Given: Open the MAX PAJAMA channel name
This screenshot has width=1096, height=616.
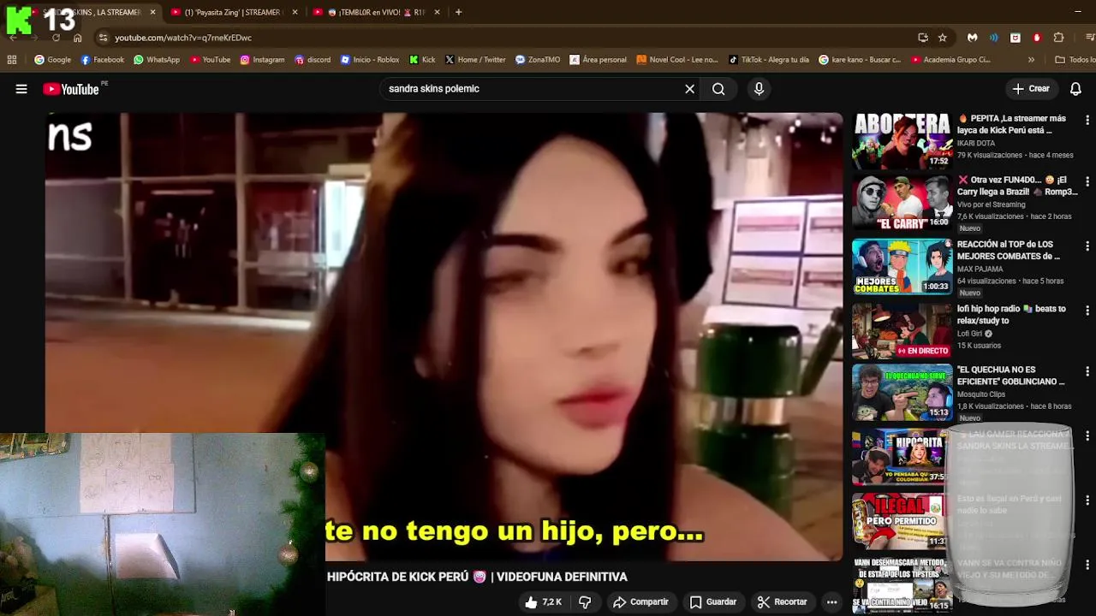Looking at the screenshot, I should pyautogui.click(x=980, y=269).
